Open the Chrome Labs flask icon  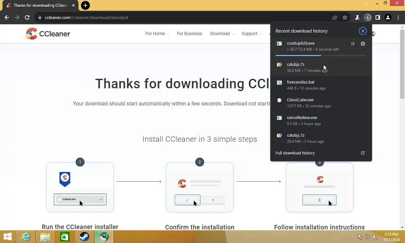(x=357, y=17)
